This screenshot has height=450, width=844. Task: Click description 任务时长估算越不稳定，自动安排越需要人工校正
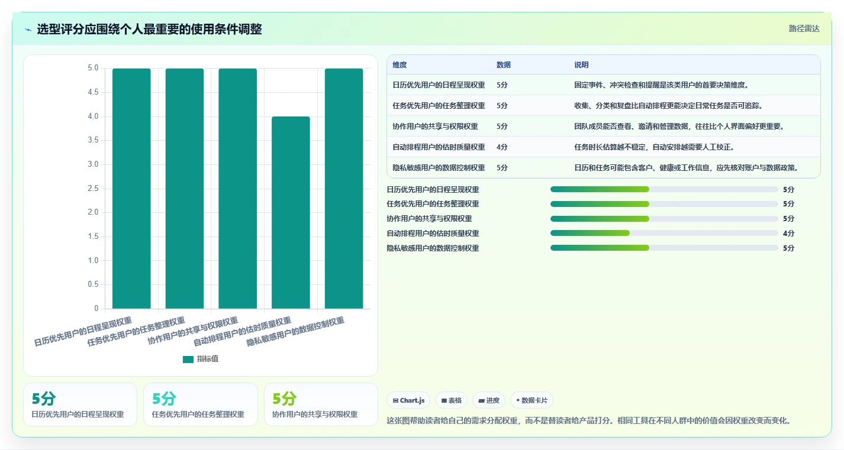pos(654,147)
